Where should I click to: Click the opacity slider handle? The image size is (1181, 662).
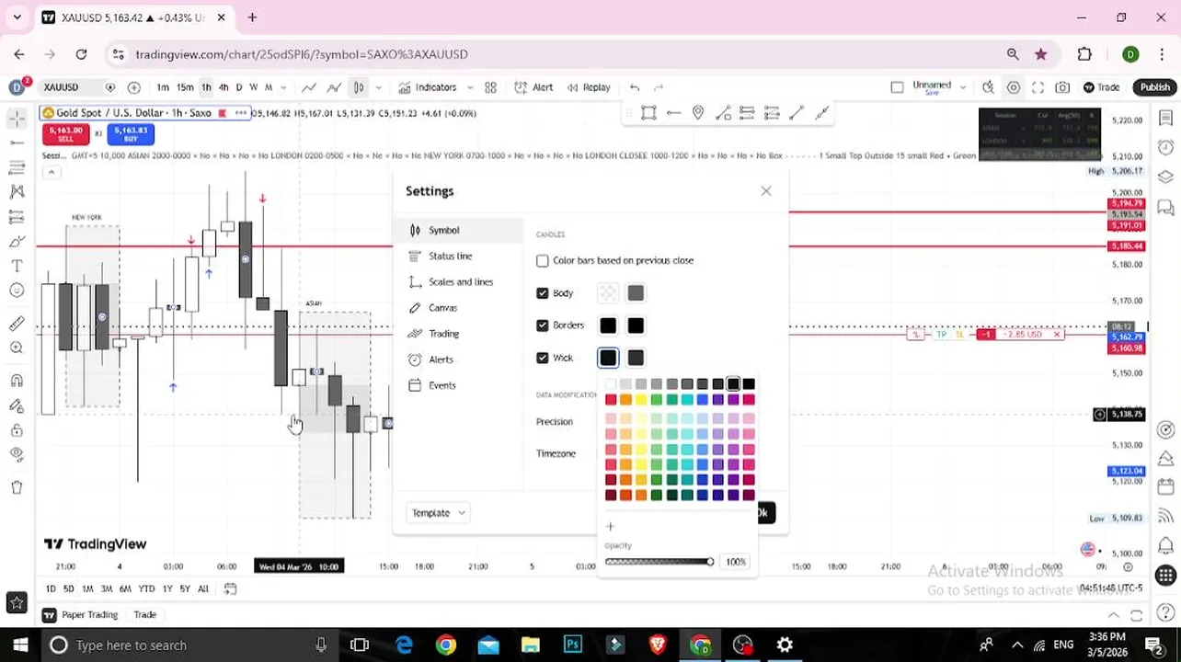click(x=709, y=562)
